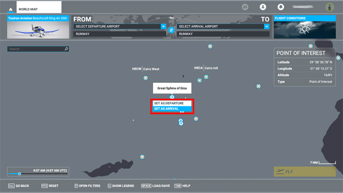
Task: Click the player avatar icon
Action: 329,7
